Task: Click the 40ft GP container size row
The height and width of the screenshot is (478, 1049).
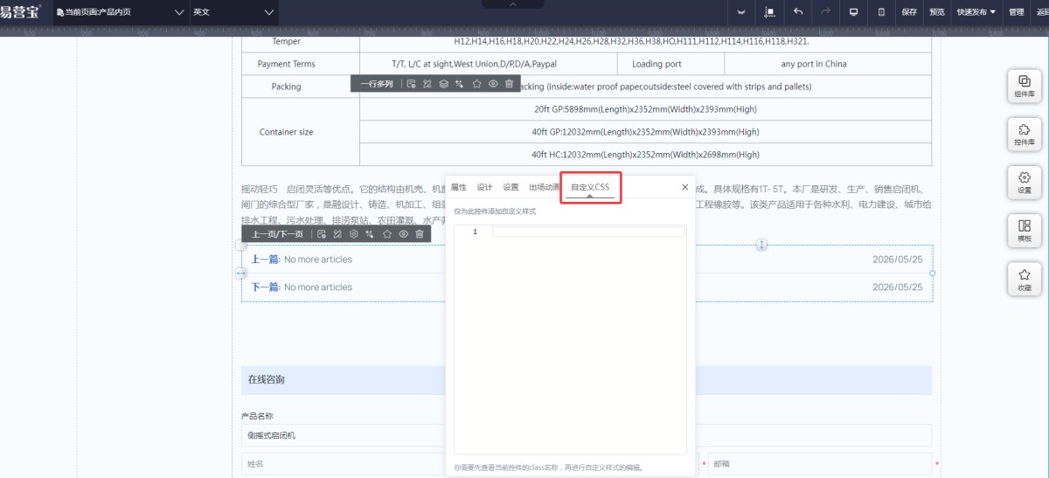Action: [645, 132]
